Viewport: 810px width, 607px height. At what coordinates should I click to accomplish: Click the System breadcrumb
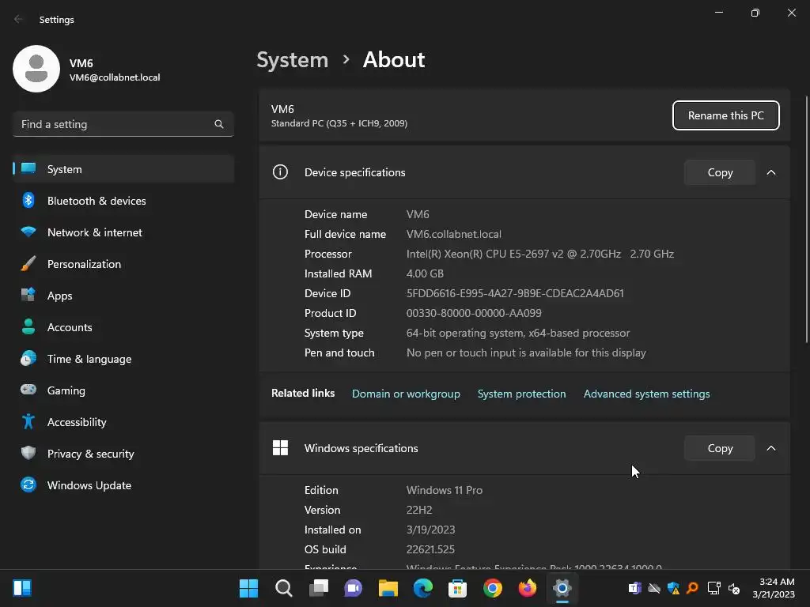pos(293,60)
